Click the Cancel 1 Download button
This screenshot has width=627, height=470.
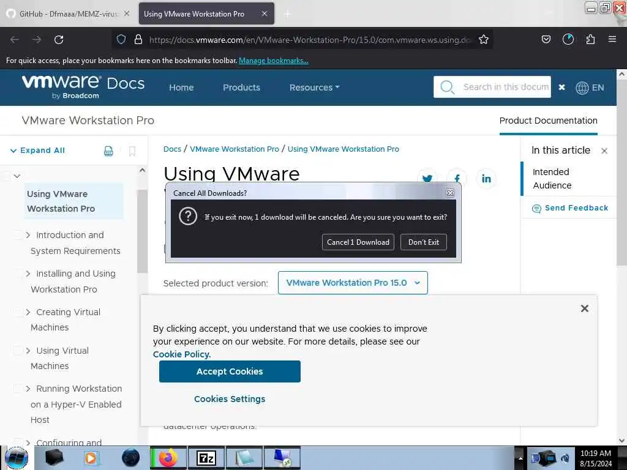point(358,242)
